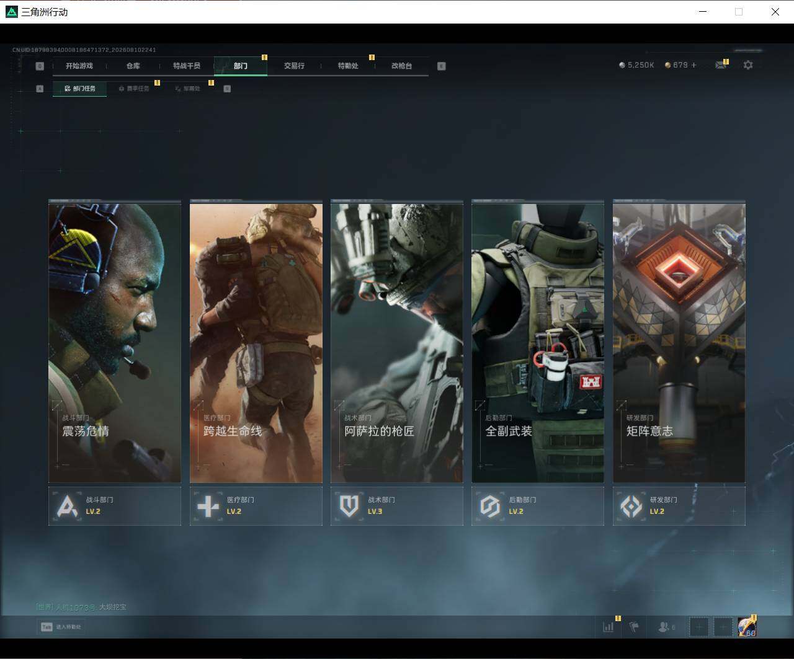The height and width of the screenshot is (659, 794).
Task: Click the Q key hint left of tabs
Action: tap(40, 66)
